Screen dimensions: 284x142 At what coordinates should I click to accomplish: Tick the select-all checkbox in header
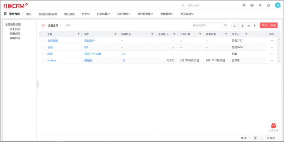43,34
